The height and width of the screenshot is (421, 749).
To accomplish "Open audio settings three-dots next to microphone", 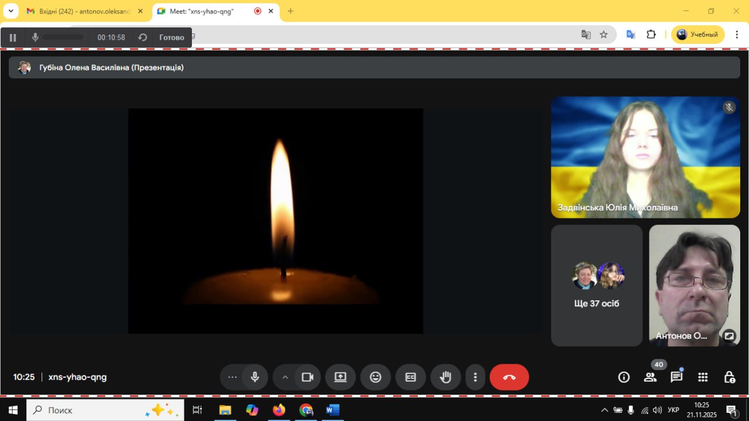I will tap(232, 377).
